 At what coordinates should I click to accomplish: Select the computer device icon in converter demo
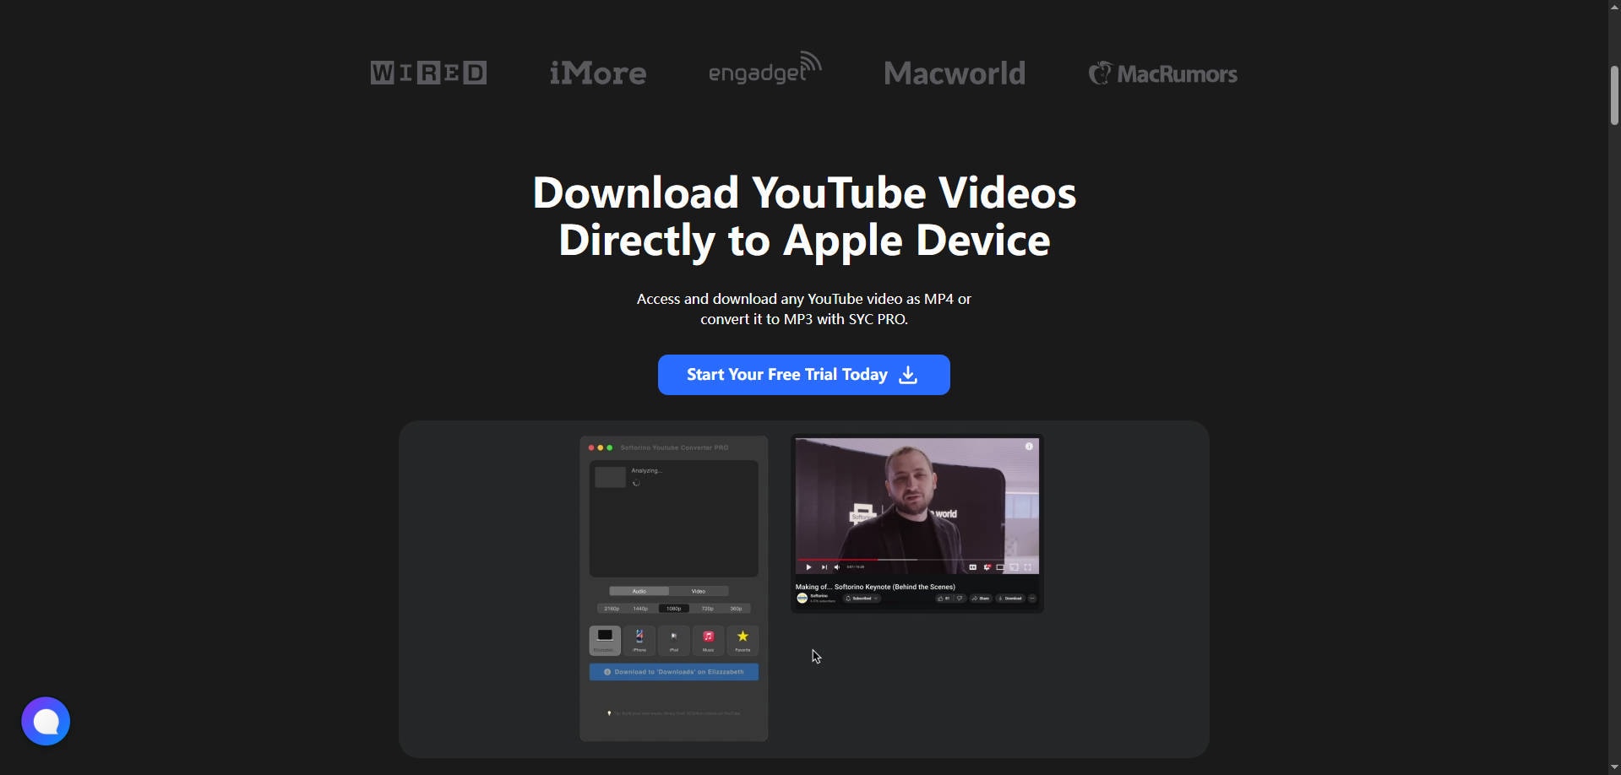[x=605, y=640]
